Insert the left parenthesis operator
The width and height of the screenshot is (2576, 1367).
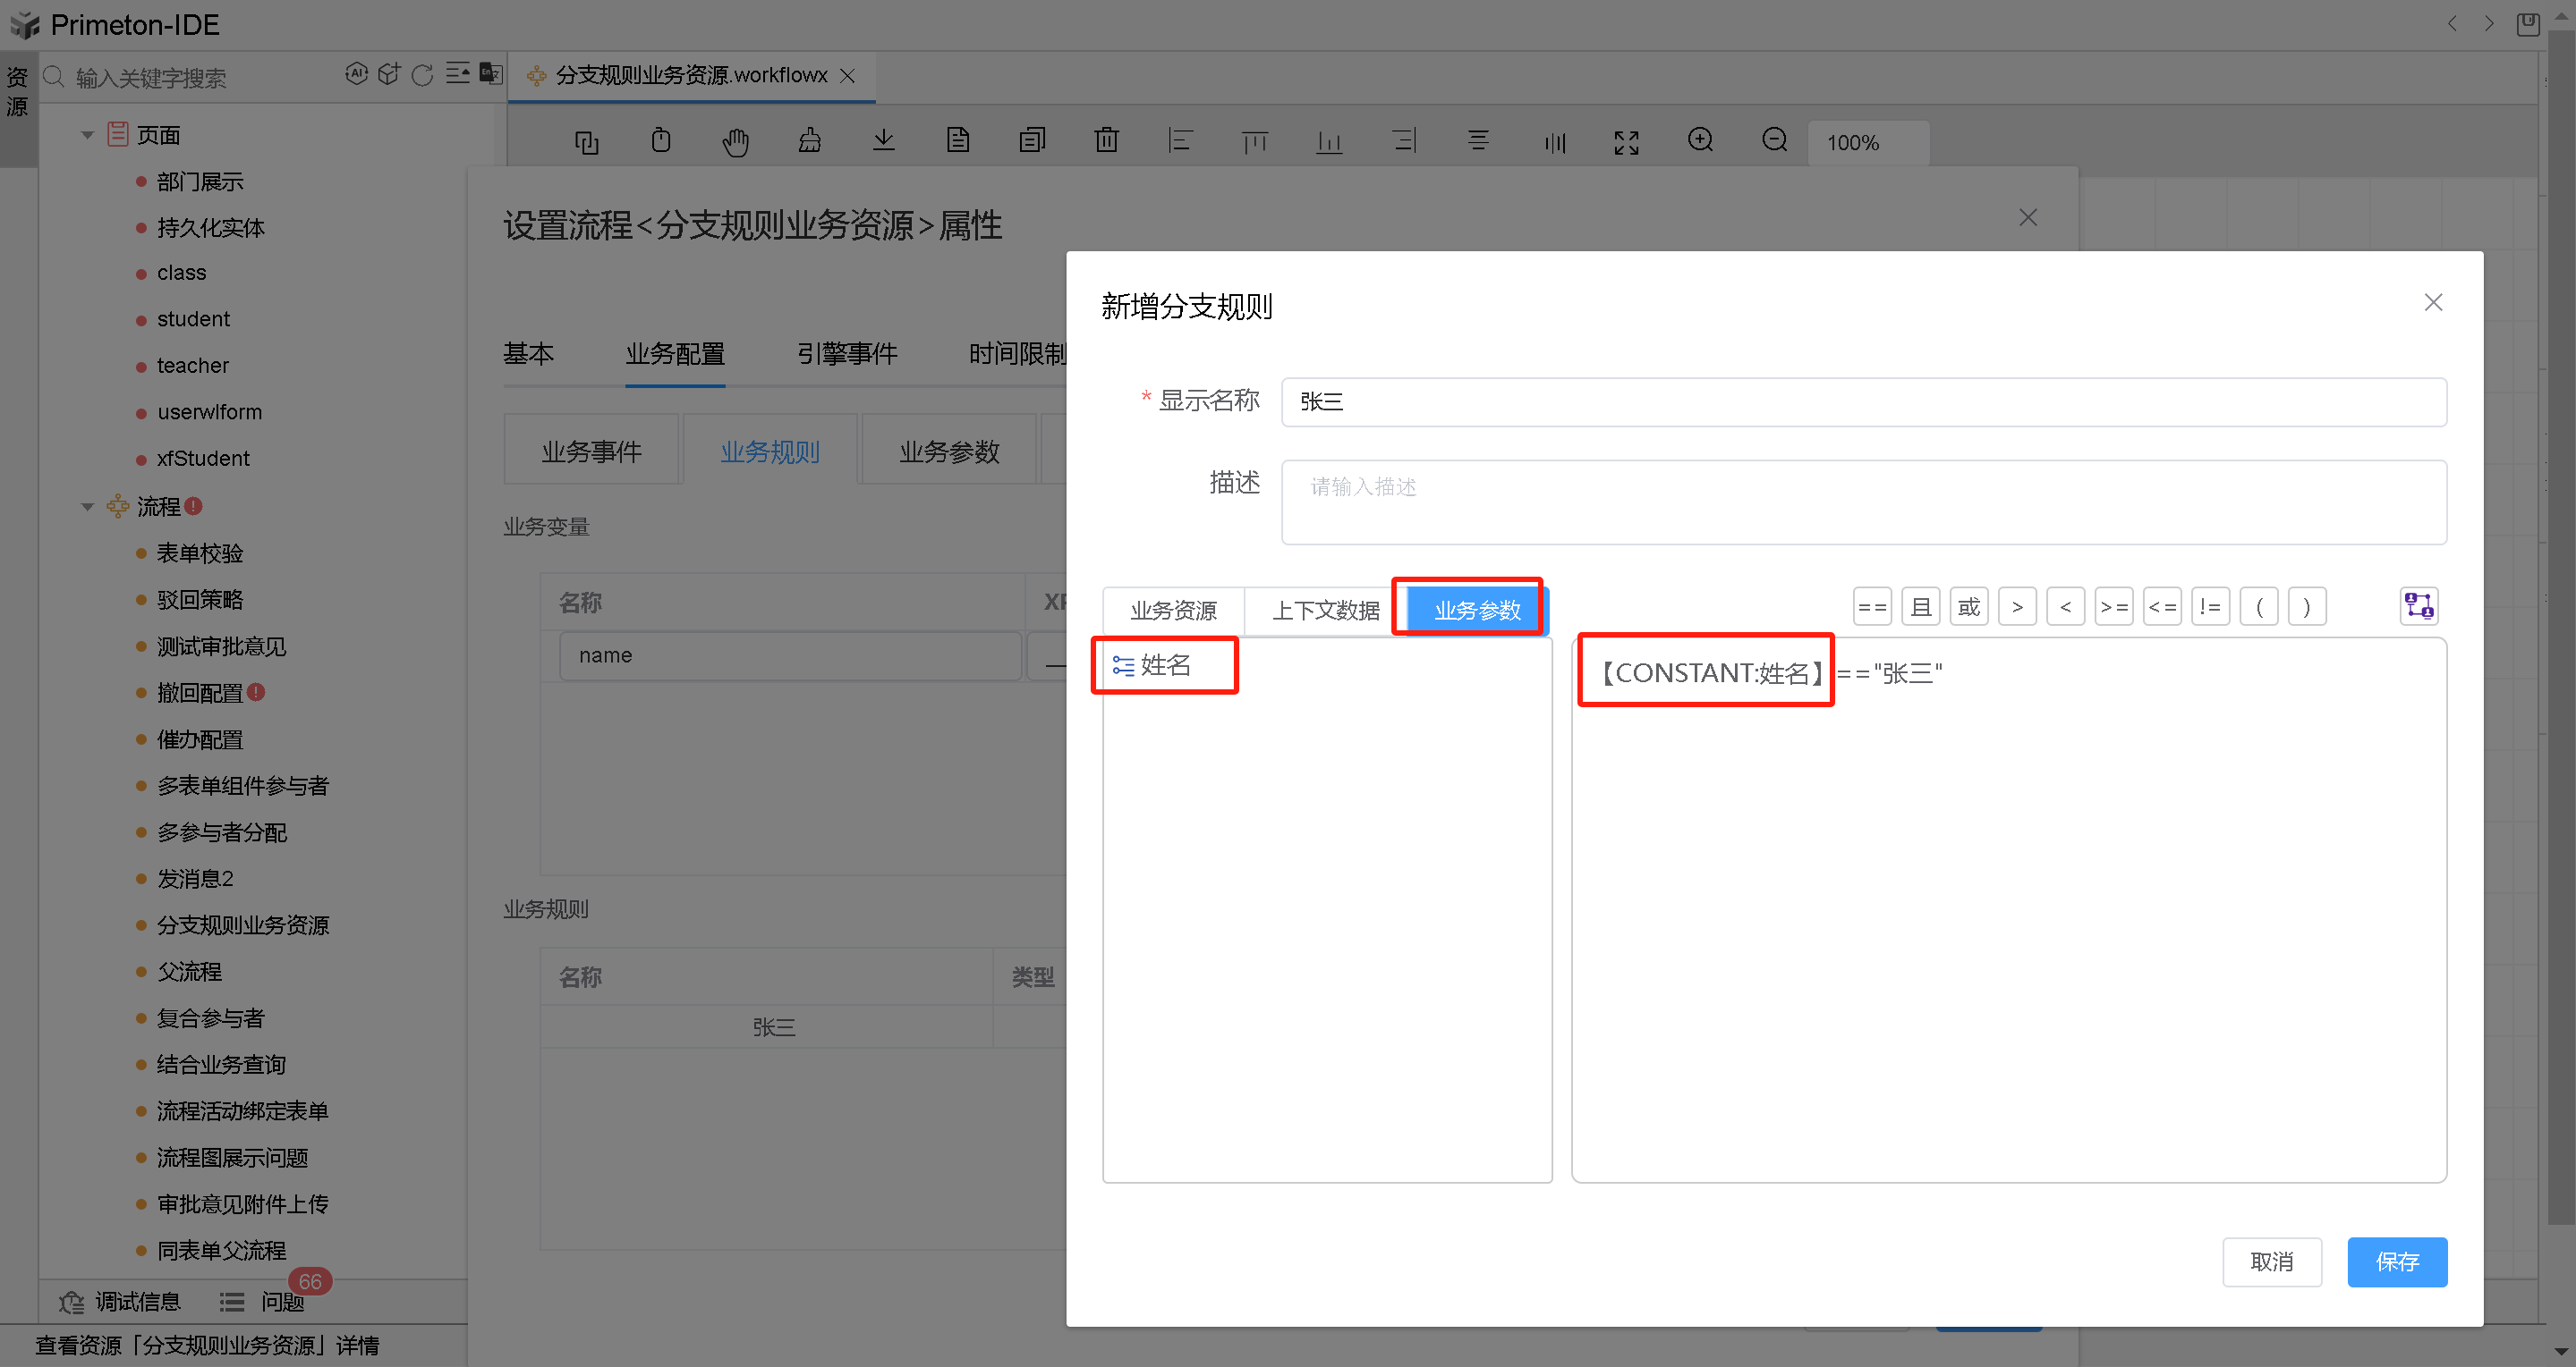click(2258, 606)
